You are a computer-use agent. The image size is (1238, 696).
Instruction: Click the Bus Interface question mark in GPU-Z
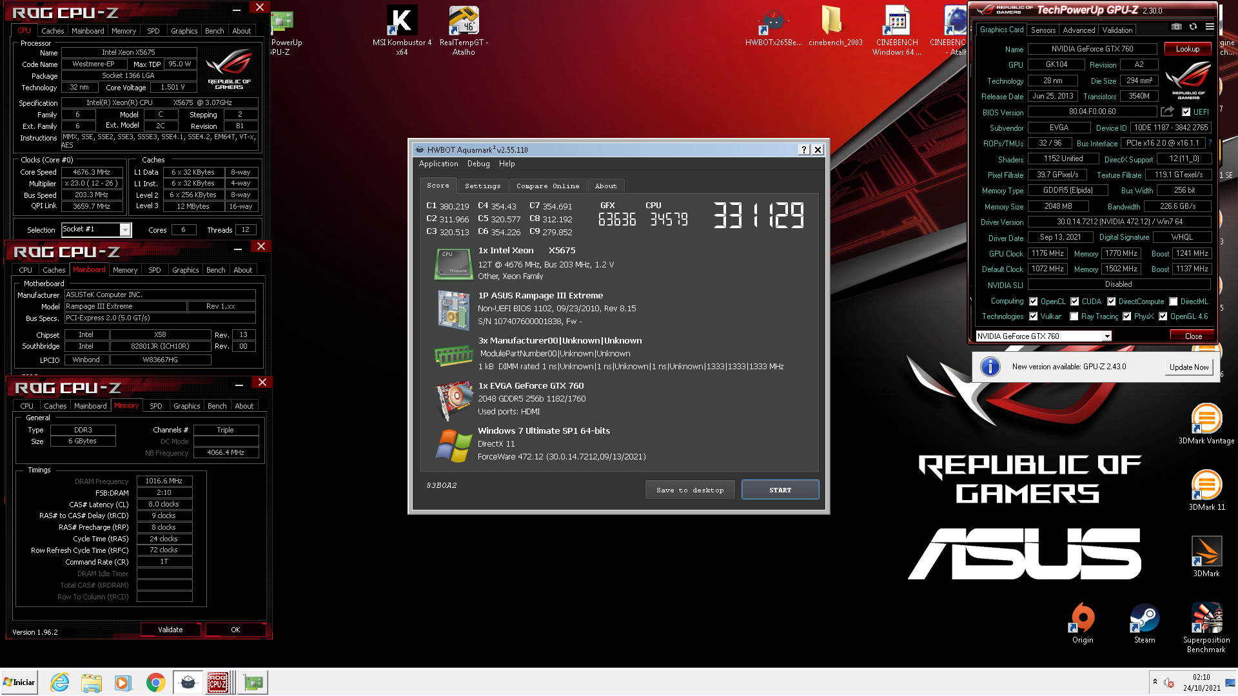coord(1210,143)
